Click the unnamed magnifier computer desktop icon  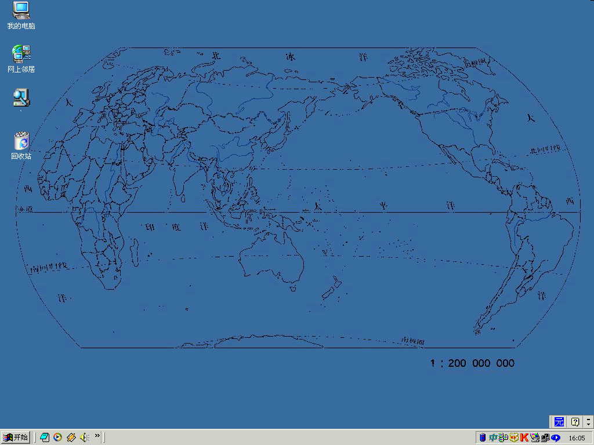coord(21,97)
